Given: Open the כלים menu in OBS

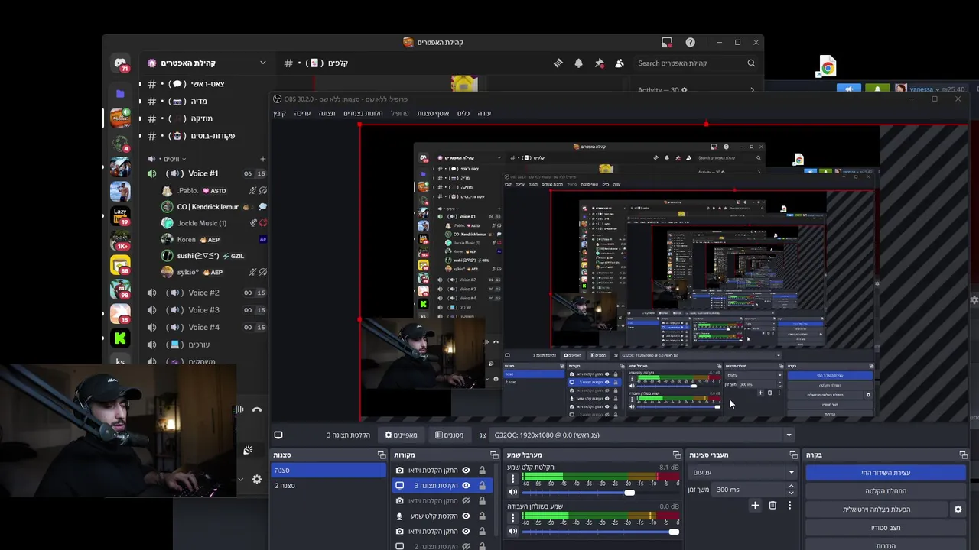Looking at the screenshot, I should point(463,113).
